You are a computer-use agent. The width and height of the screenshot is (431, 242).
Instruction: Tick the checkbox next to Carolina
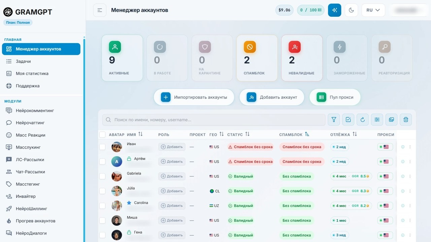click(102, 206)
